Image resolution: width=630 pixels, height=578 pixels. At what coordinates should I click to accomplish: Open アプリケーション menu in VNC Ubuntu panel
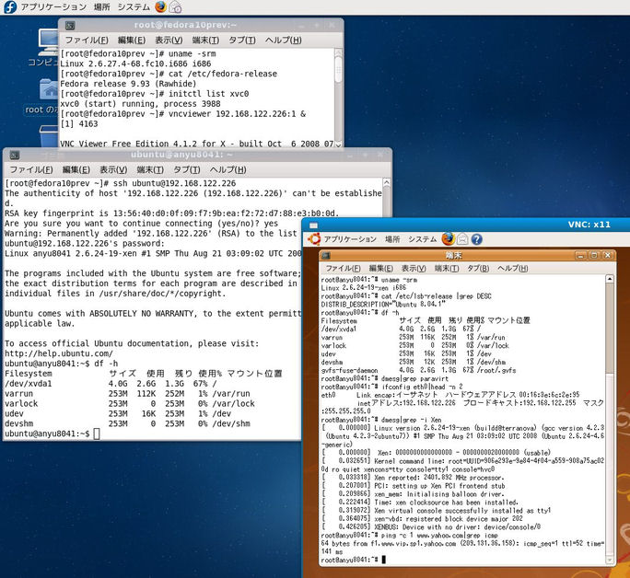(350, 239)
